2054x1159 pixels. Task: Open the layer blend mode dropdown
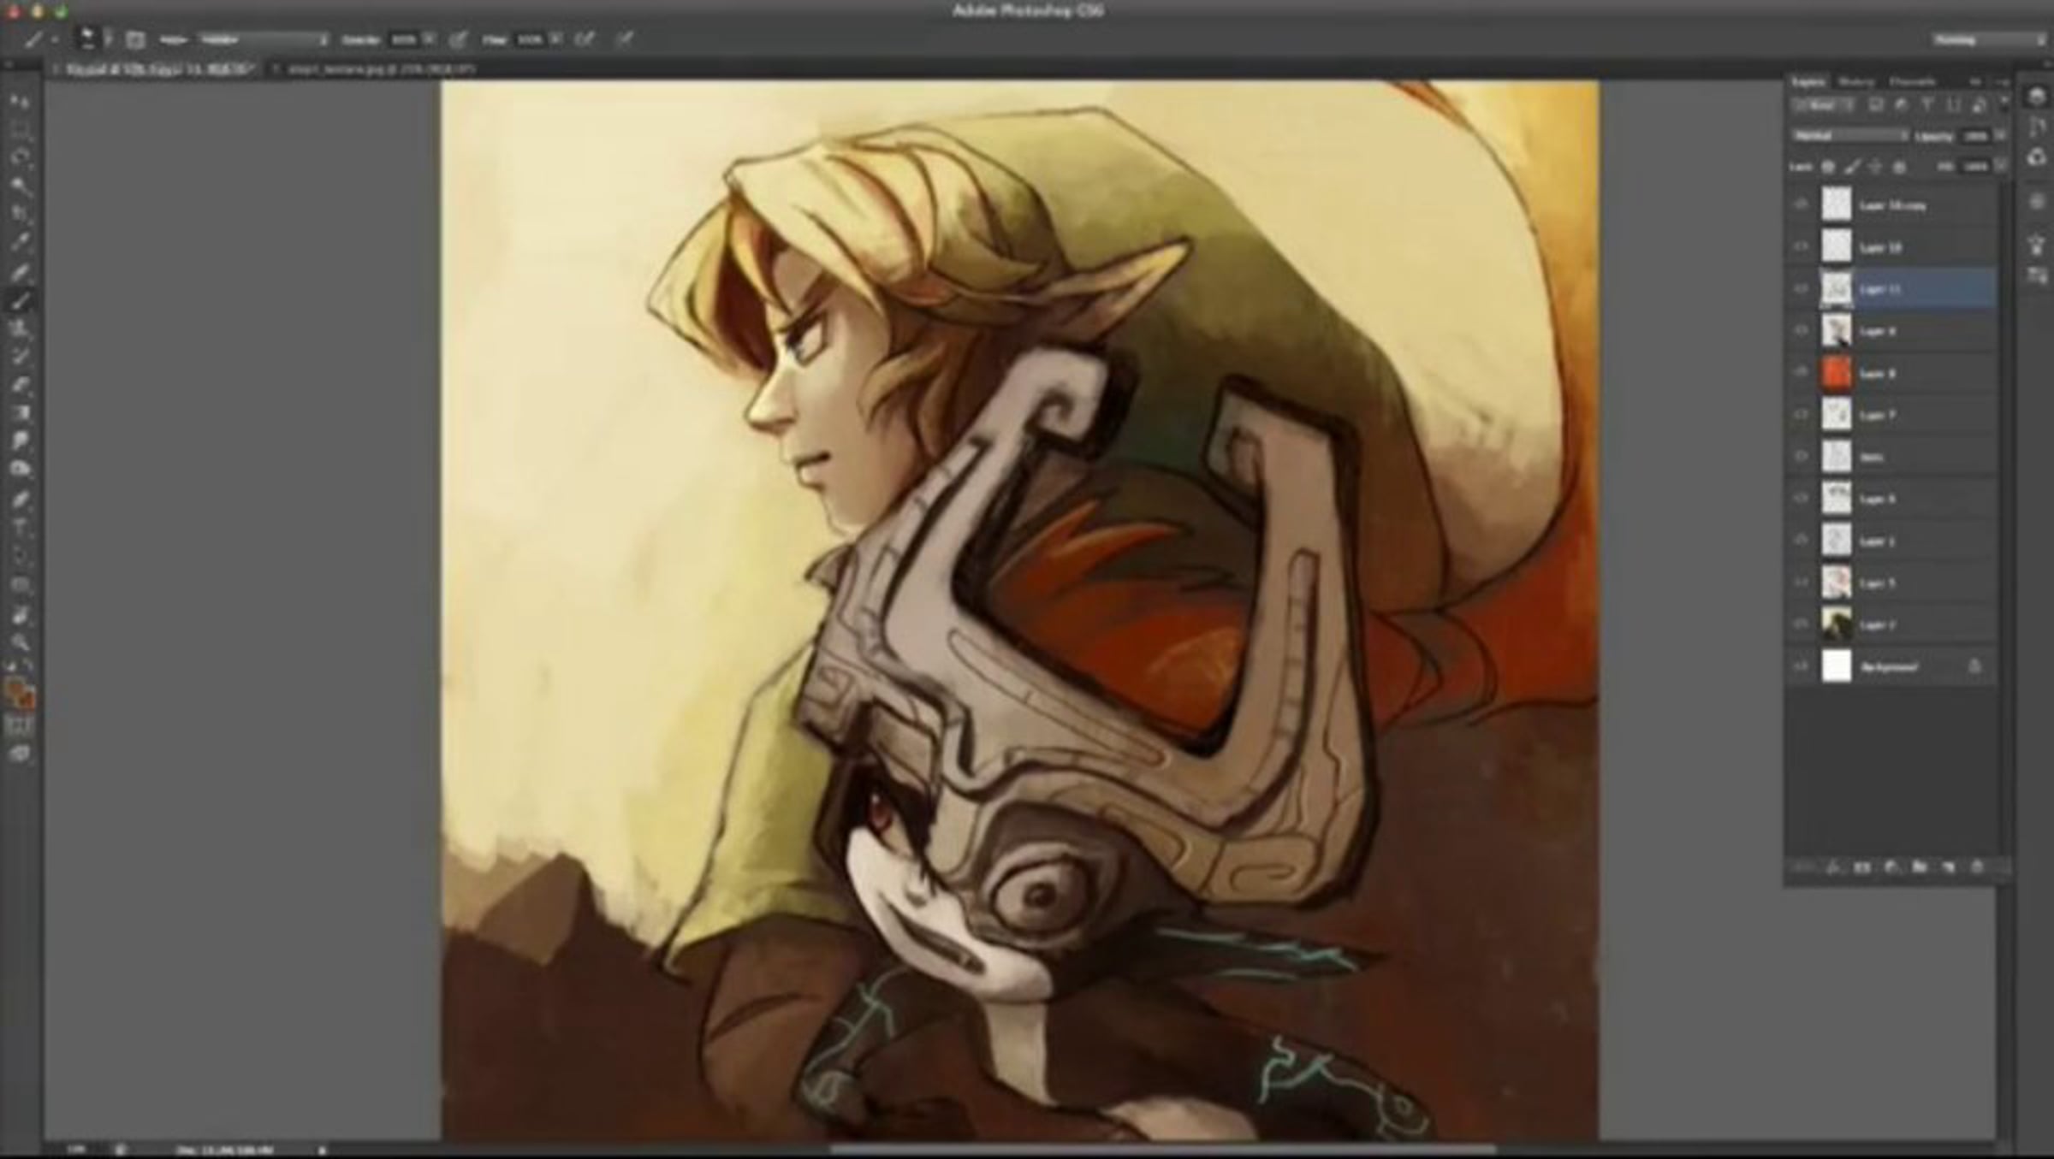click(x=1850, y=136)
